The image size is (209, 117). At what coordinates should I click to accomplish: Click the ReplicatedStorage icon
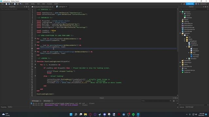pos(183,27)
